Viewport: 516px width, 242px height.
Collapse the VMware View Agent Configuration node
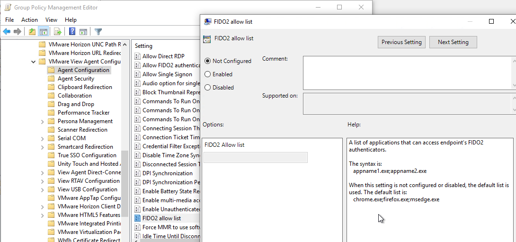pyautogui.click(x=33, y=62)
